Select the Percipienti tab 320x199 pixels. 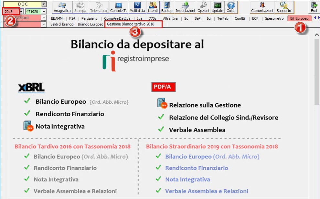90,18
